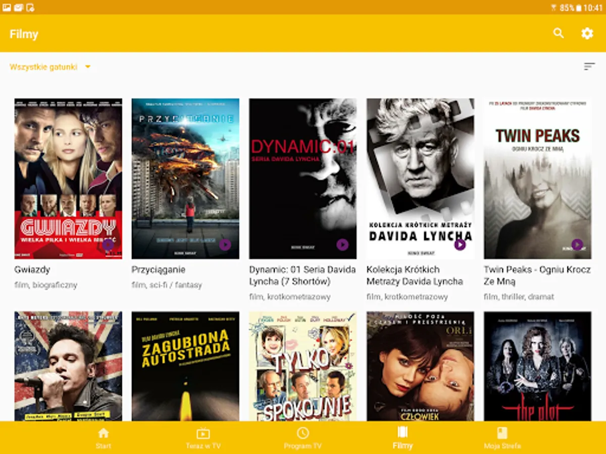The width and height of the screenshot is (606, 454).
Task: Open settings via the gear icon
Action: [587, 33]
